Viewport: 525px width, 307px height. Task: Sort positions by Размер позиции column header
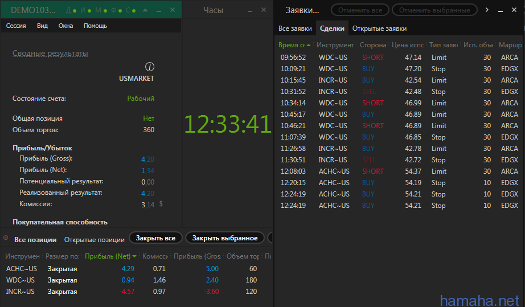pyautogui.click(x=62, y=256)
